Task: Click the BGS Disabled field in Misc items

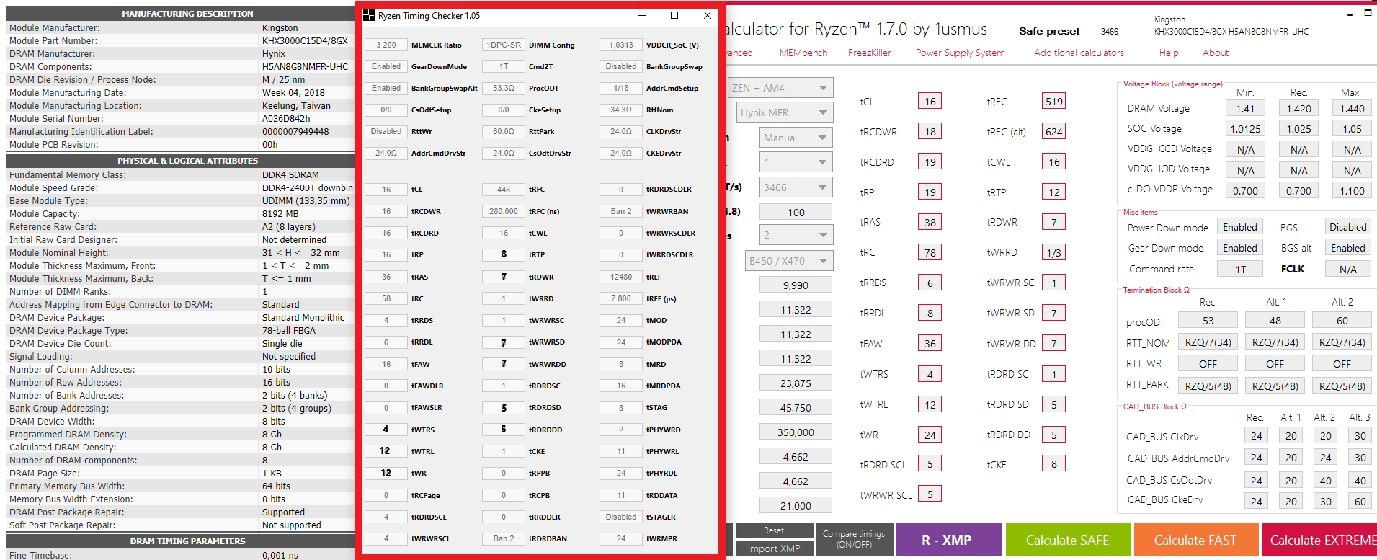Action: pos(1348,227)
